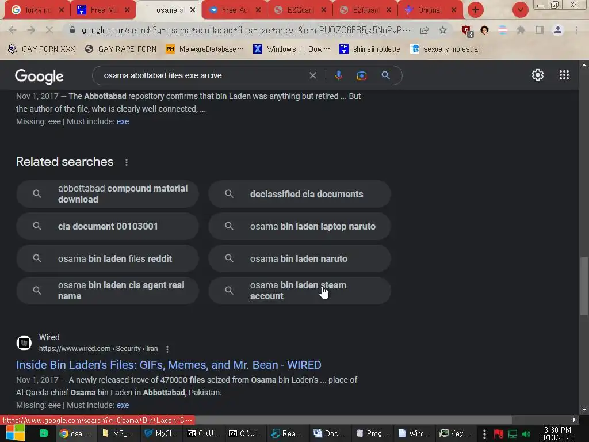Open the Chrome three-dot menu
Screen dimensions: 589x442
click(x=576, y=30)
